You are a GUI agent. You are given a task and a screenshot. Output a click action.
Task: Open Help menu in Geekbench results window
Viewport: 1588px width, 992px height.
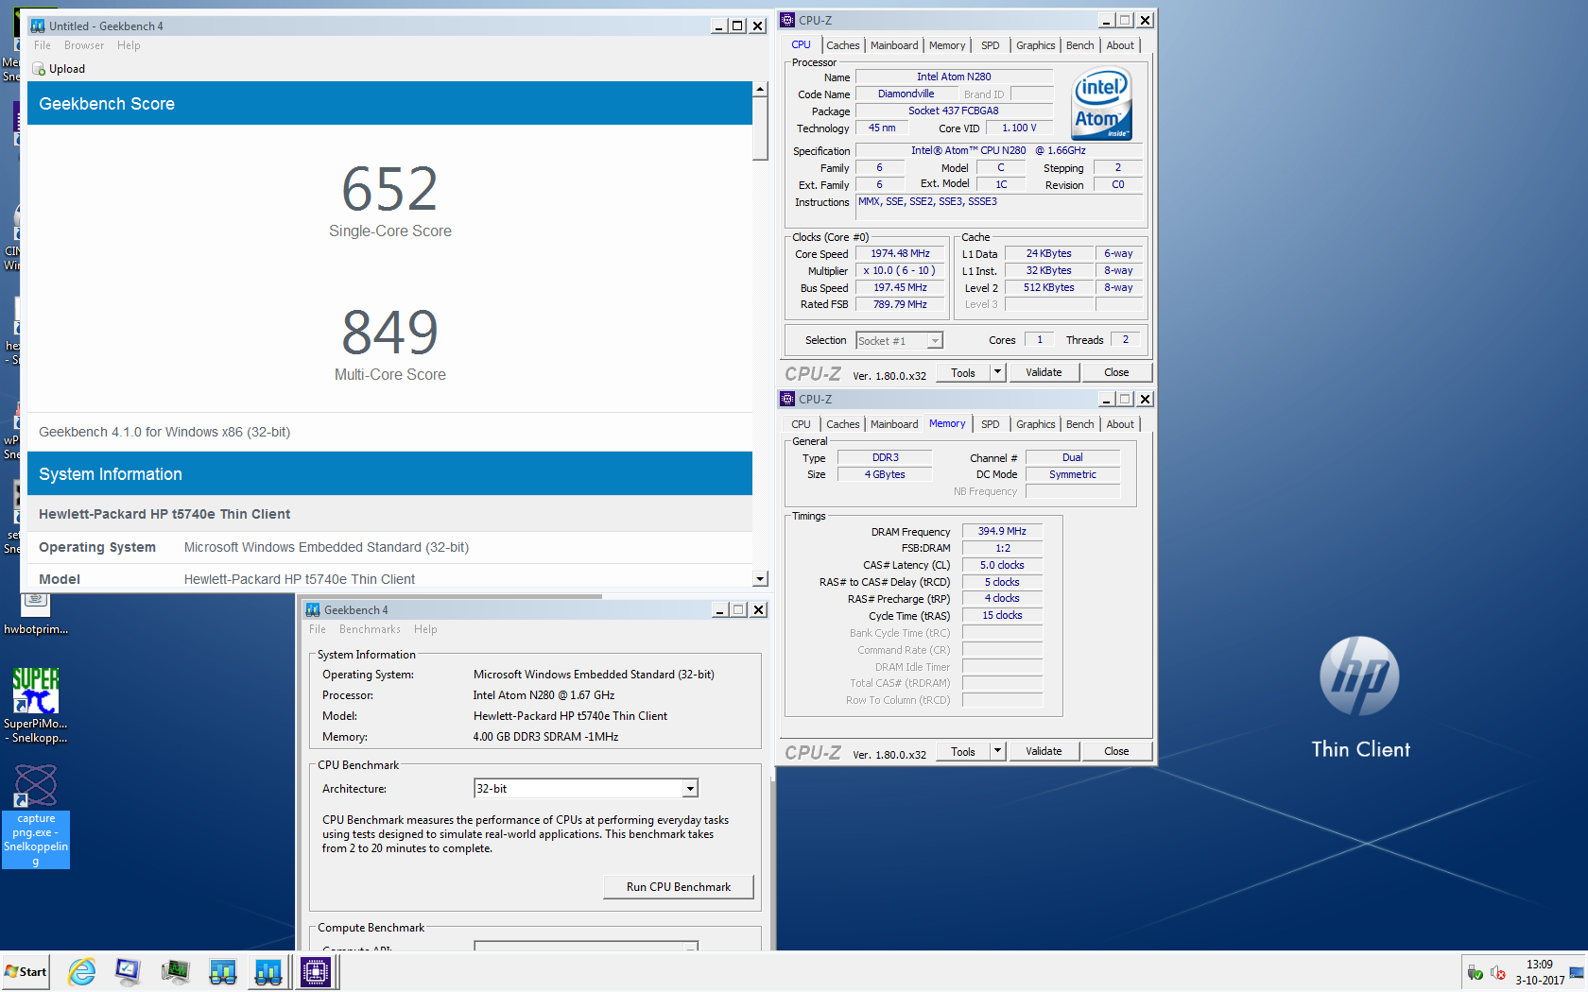129,45
